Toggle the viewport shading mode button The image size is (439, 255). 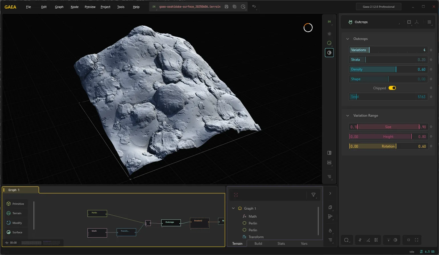329,52
